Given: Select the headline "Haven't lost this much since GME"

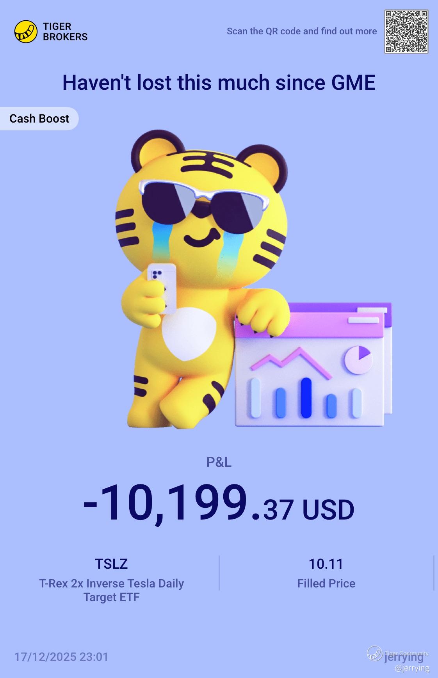Looking at the screenshot, I should [219, 83].
